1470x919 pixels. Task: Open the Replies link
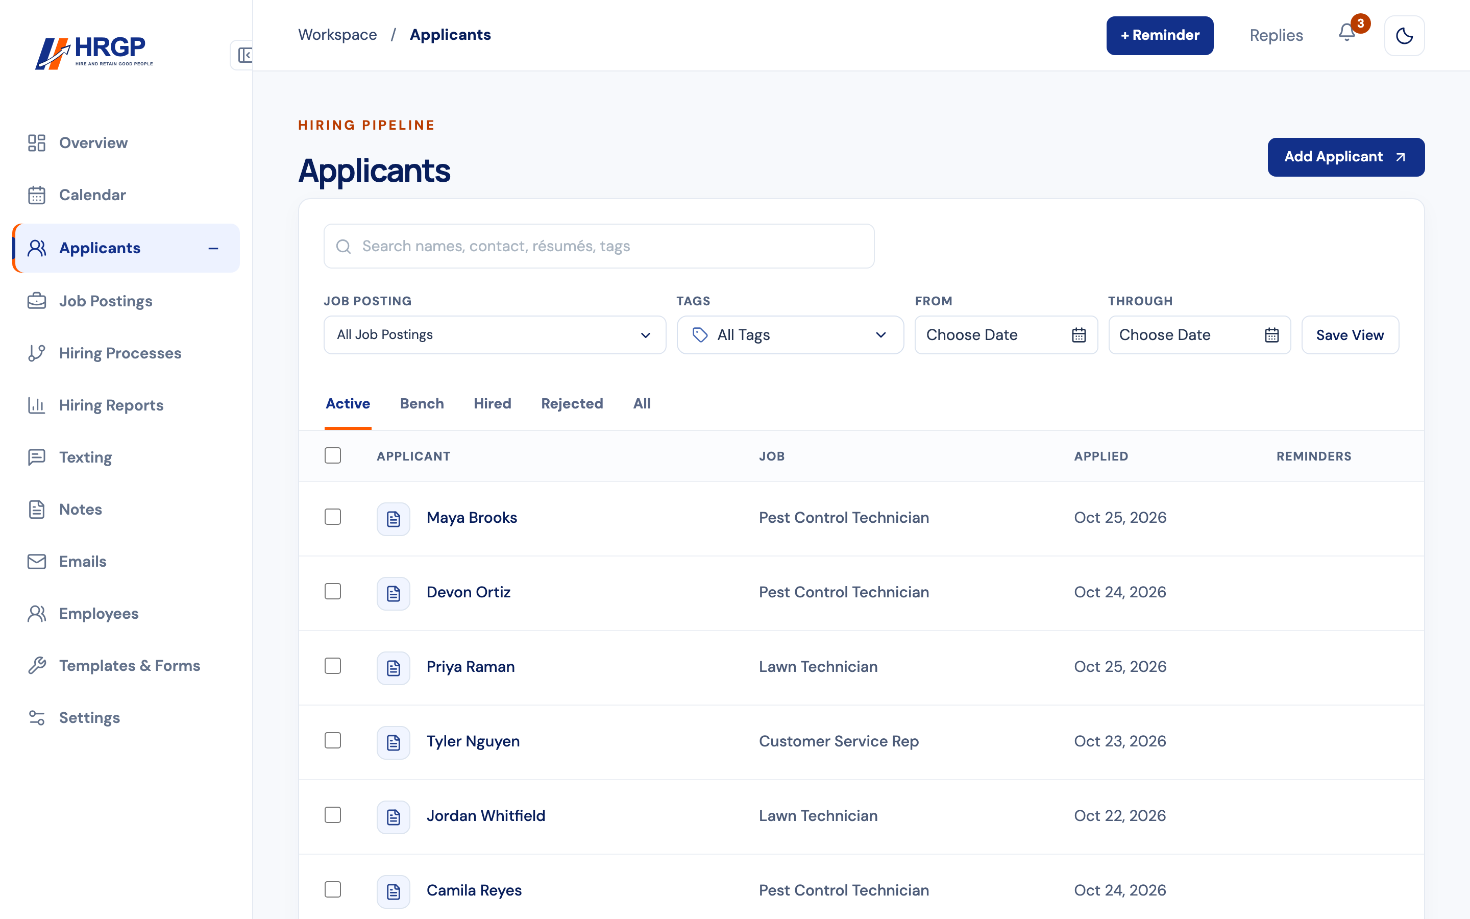1276,35
